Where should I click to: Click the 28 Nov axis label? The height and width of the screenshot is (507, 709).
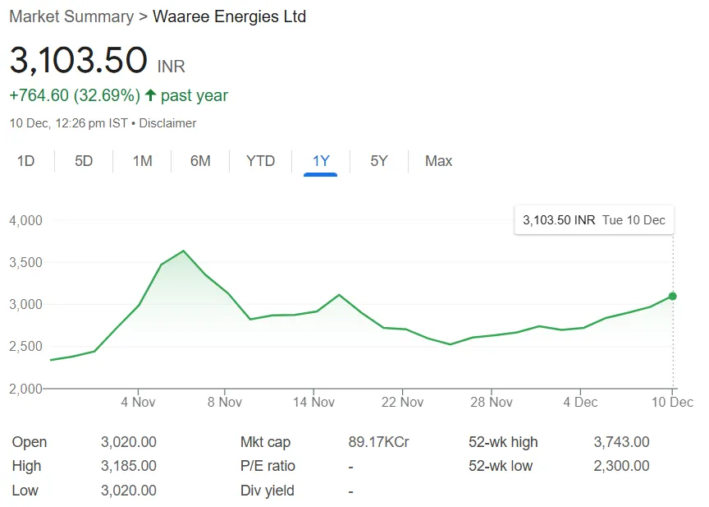click(492, 402)
